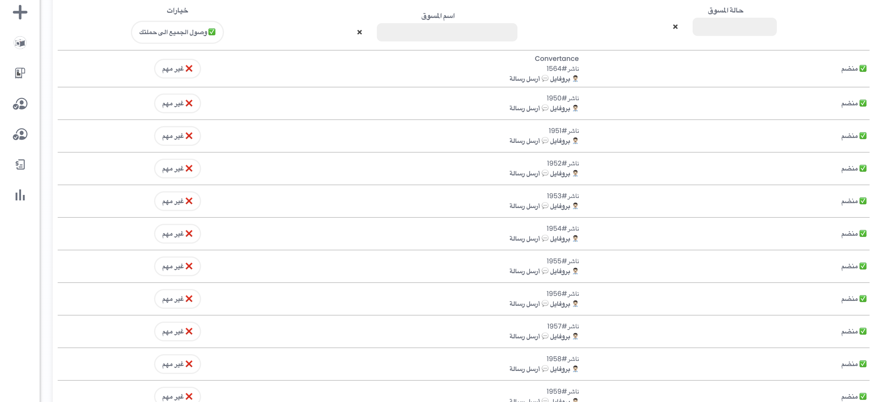Click the plus icon in the sidebar

(20, 12)
